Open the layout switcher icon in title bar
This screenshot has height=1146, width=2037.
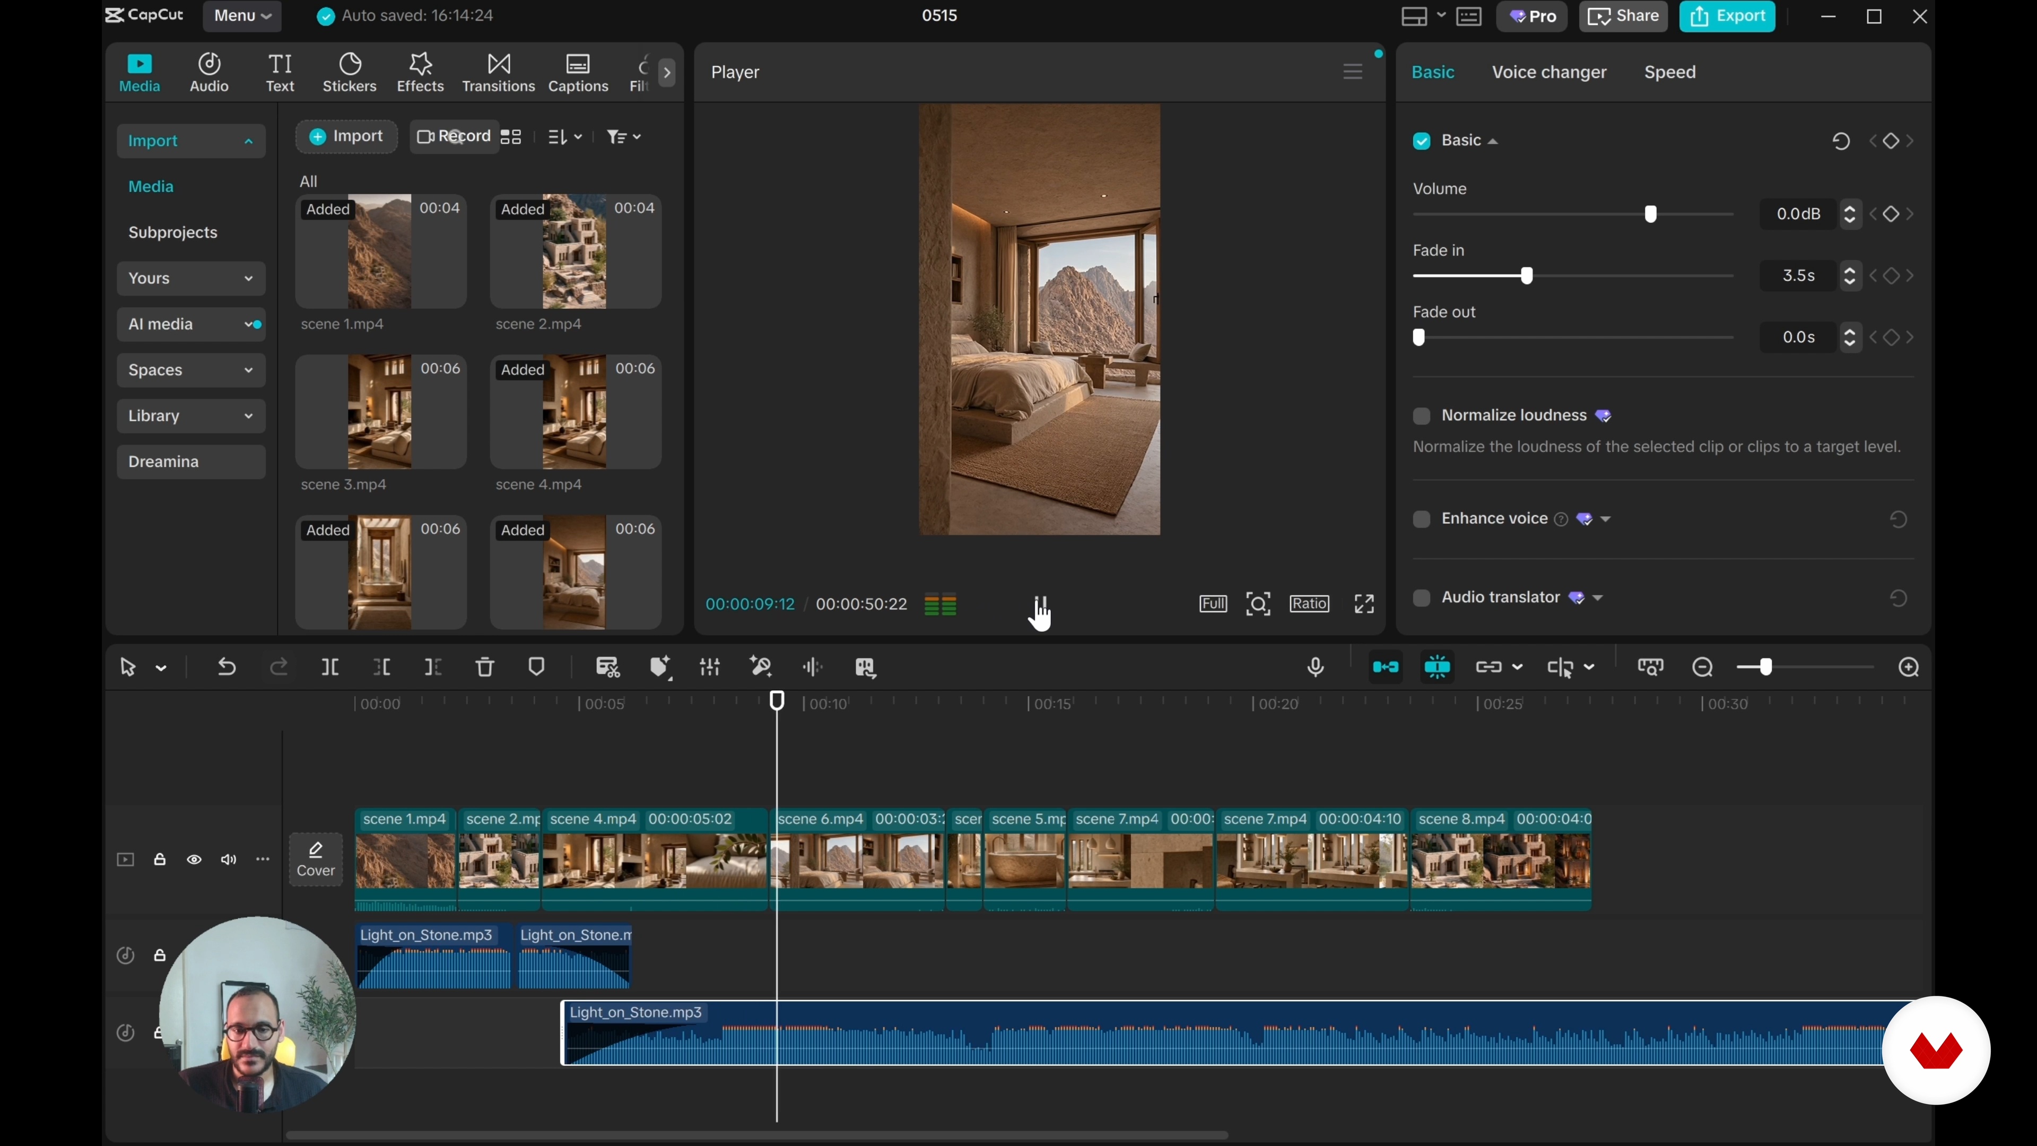click(x=1414, y=16)
